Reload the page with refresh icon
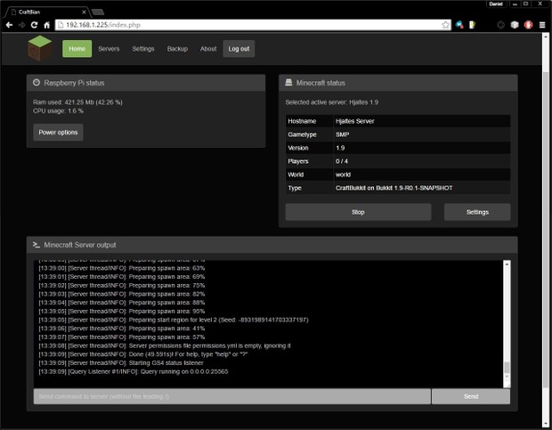 [34, 25]
